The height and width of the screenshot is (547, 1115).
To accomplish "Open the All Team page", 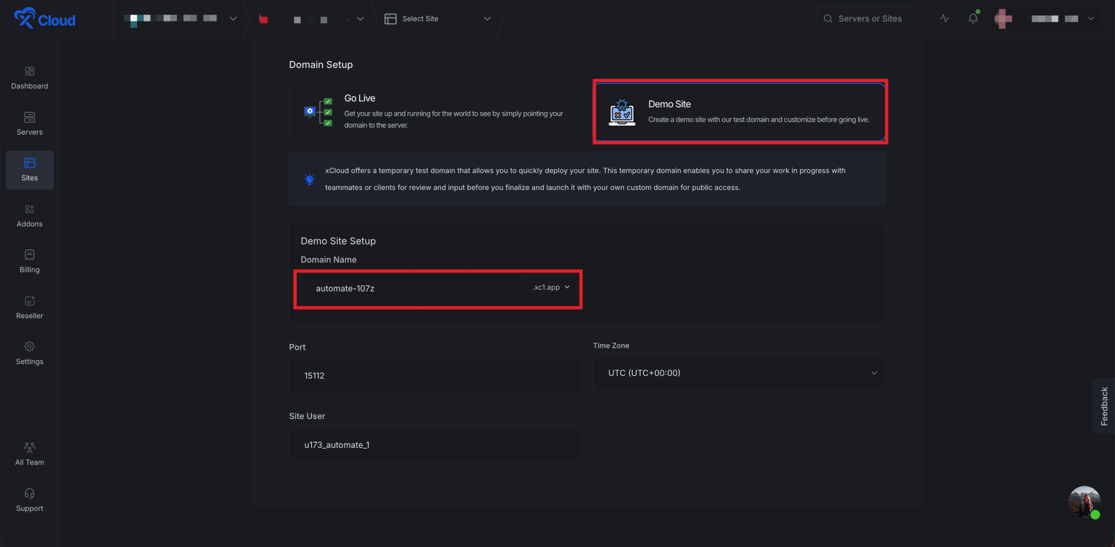I will (30, 454).
